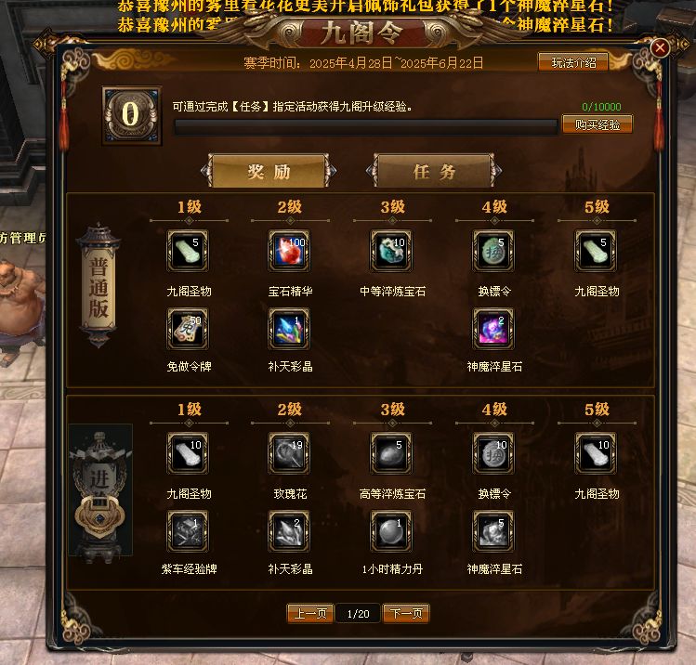Image resolution: width=696 pixels, height=665 pixels.
Task: Select the 宝石精华 ruby reward icon
Action: click(289, 251)
